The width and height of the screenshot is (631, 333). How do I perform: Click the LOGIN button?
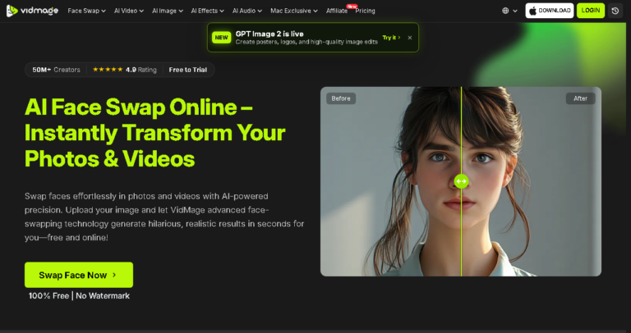(591, 11)
